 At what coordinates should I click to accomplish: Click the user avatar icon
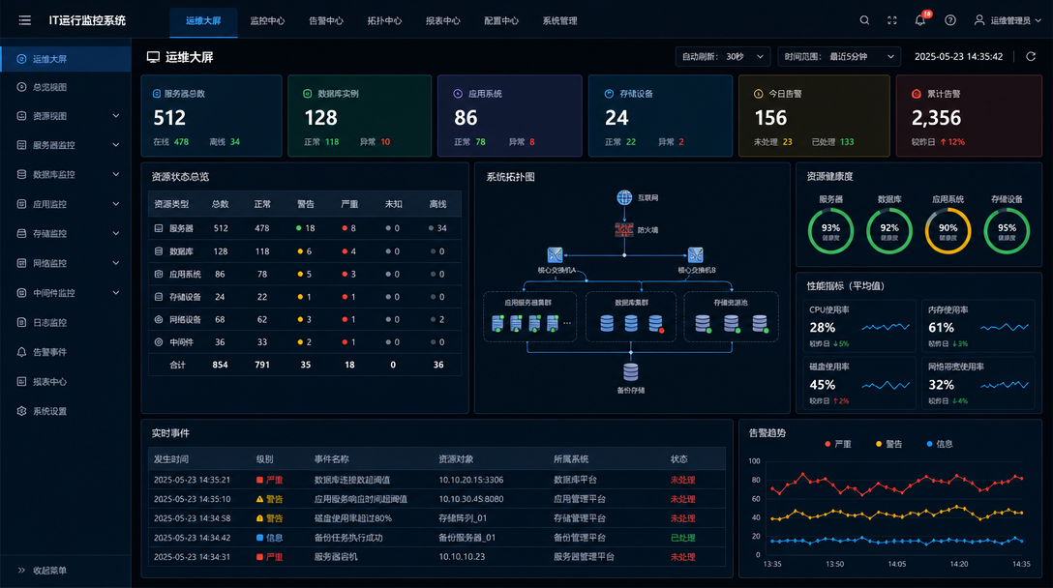(x=979, y=20)
